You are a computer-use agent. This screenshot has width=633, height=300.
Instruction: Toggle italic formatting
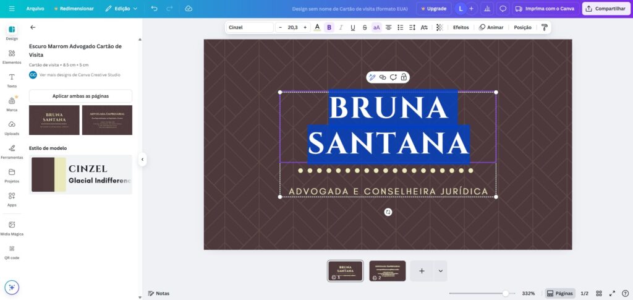(341, 27)
